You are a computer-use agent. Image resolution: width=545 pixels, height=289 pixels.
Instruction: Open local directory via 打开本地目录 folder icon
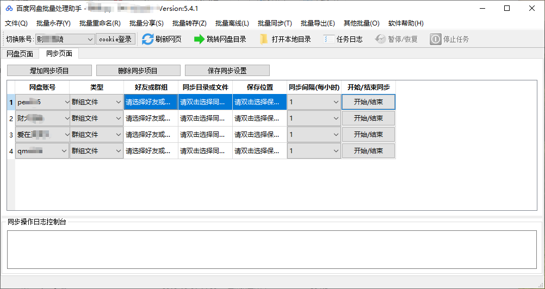click(264, 39)
